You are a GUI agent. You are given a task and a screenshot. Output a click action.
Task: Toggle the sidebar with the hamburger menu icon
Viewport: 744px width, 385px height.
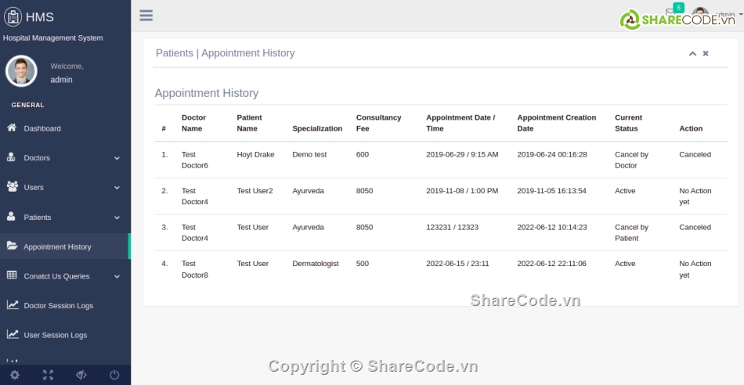[146, 16]
